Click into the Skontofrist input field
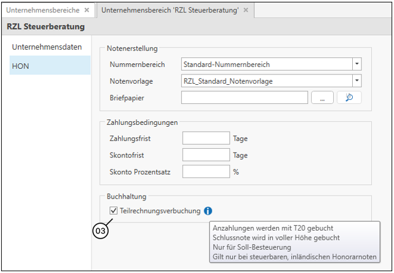The width and height of the screenshot is (394, 273). (206, 155)
